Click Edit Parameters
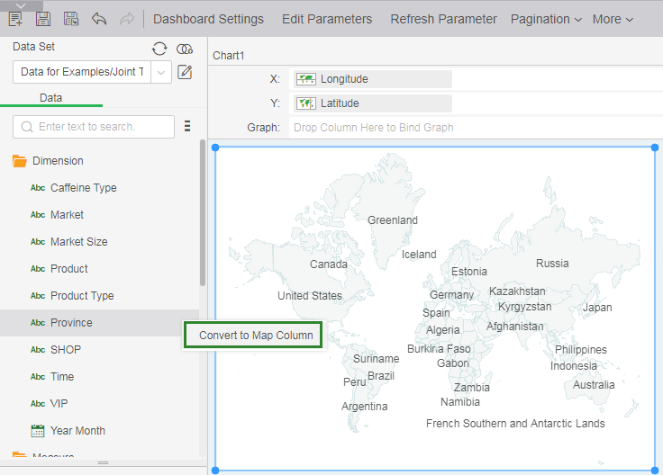The image size is (663, 475). [326, 19]
